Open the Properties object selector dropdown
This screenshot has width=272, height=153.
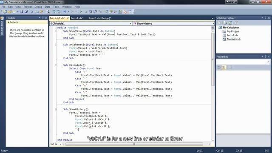[269, 62]
